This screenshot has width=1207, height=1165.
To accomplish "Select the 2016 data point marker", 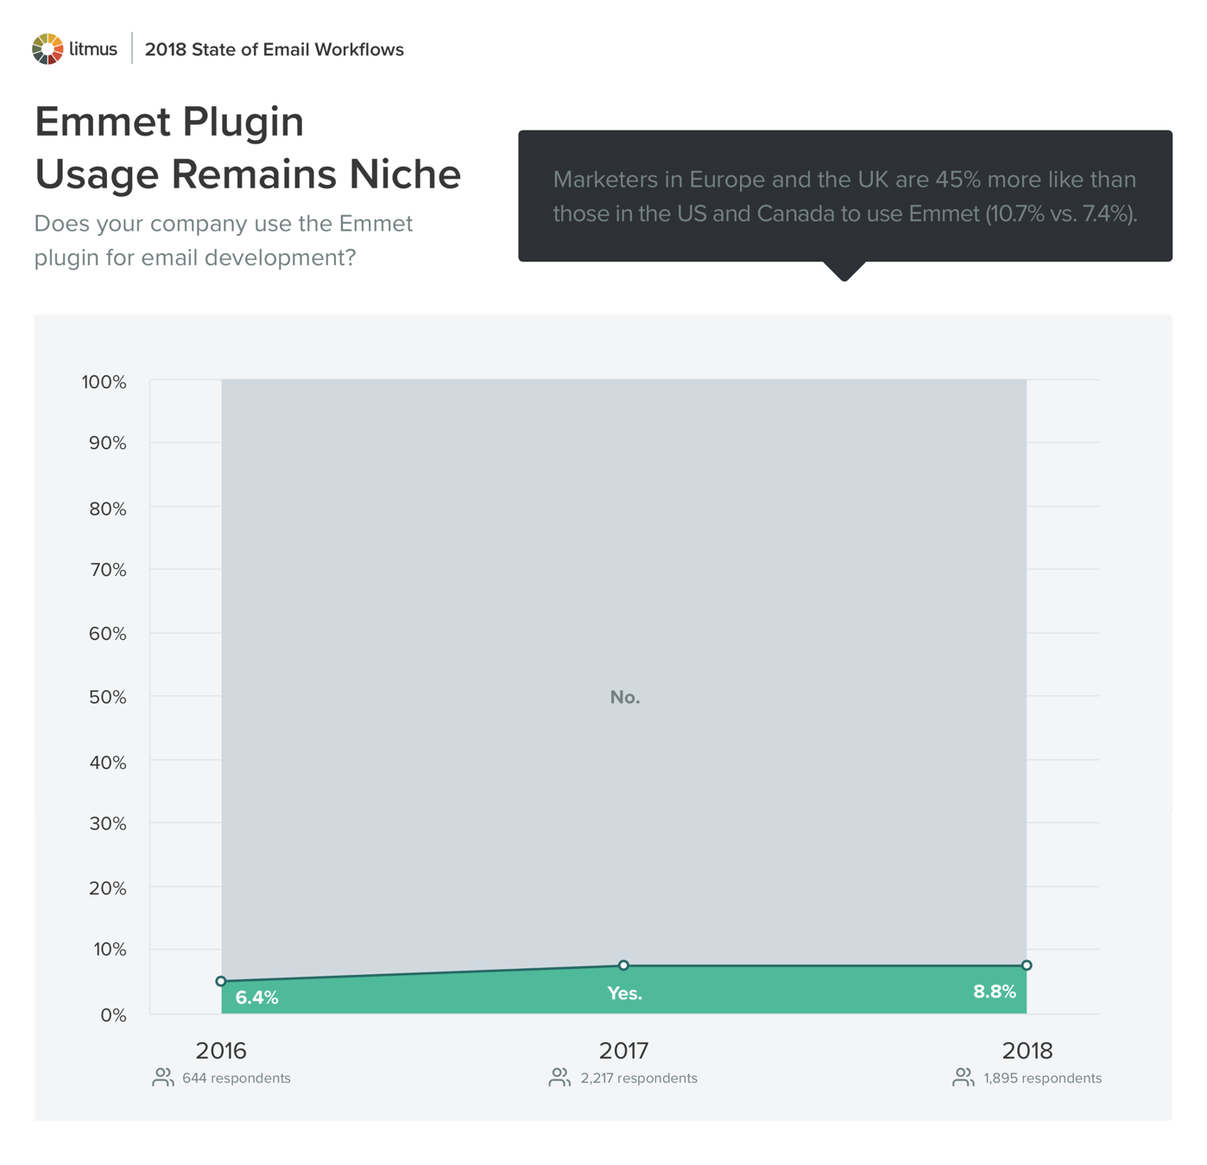I will tap(221, 981).
